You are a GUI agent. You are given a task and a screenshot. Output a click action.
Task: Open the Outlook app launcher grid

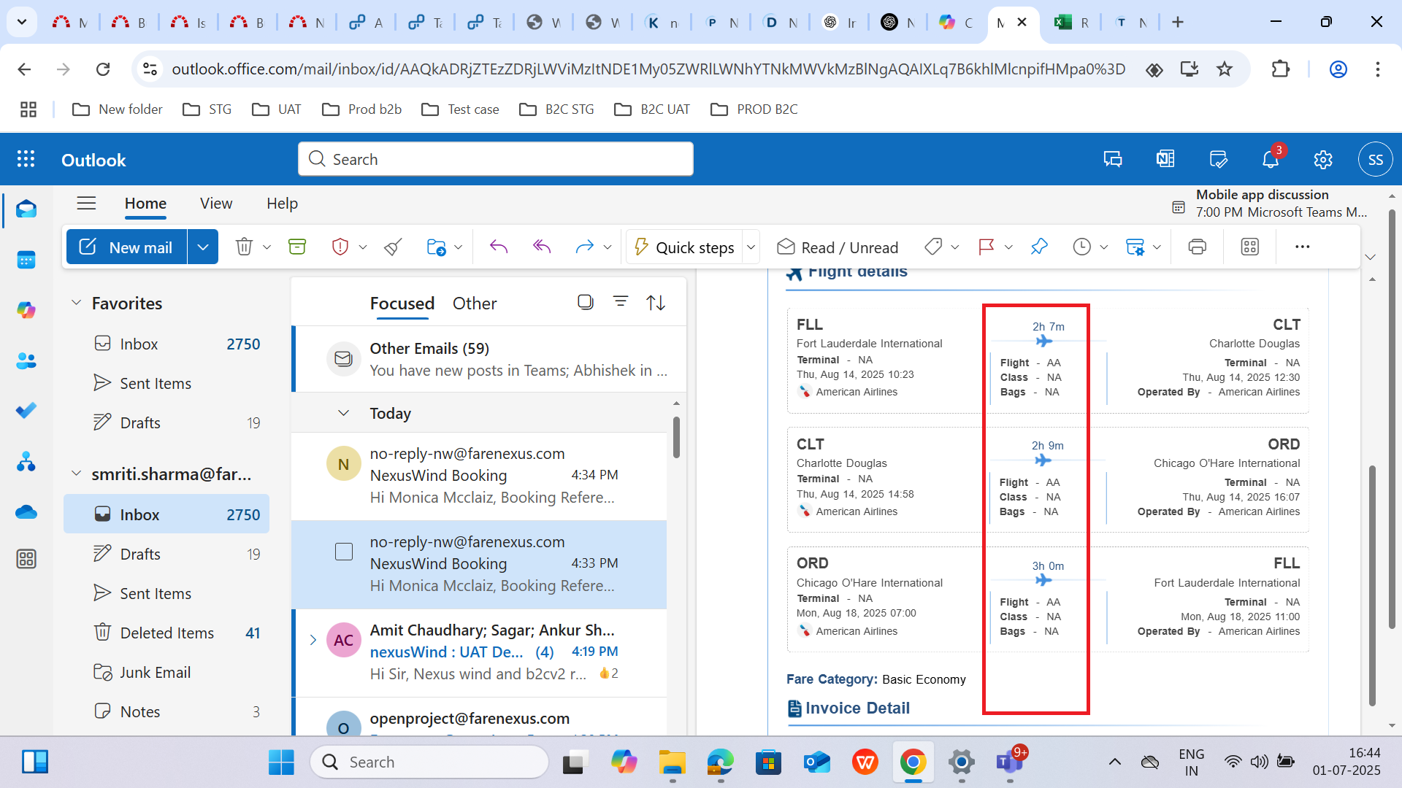26,159
